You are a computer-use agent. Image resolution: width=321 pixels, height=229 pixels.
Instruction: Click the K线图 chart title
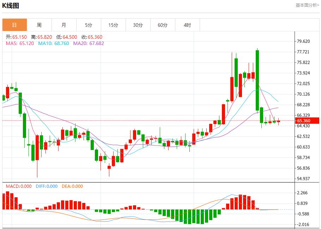(11, 6)
